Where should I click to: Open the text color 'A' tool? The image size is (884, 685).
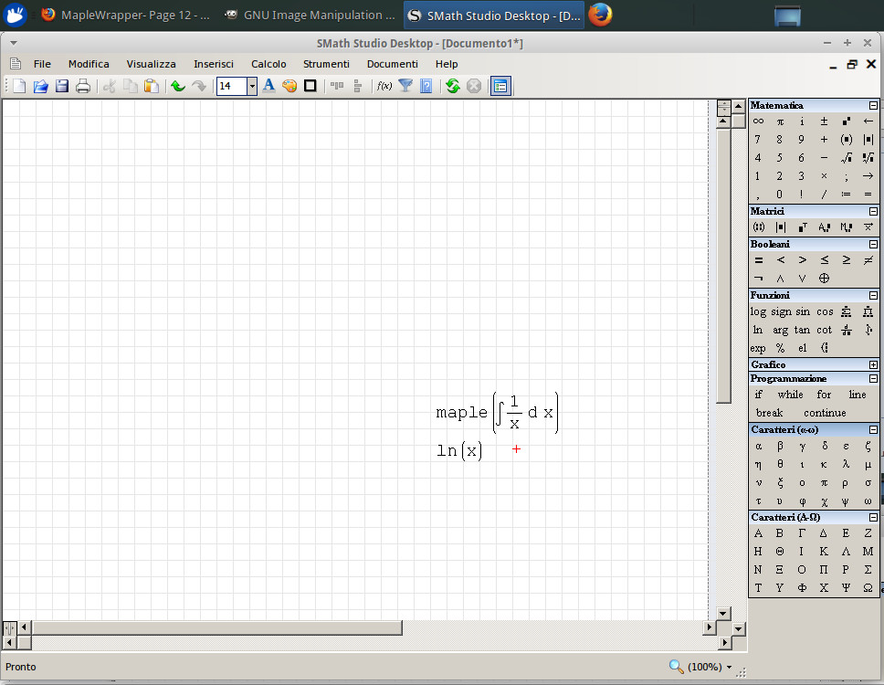(x=268, y=86)
